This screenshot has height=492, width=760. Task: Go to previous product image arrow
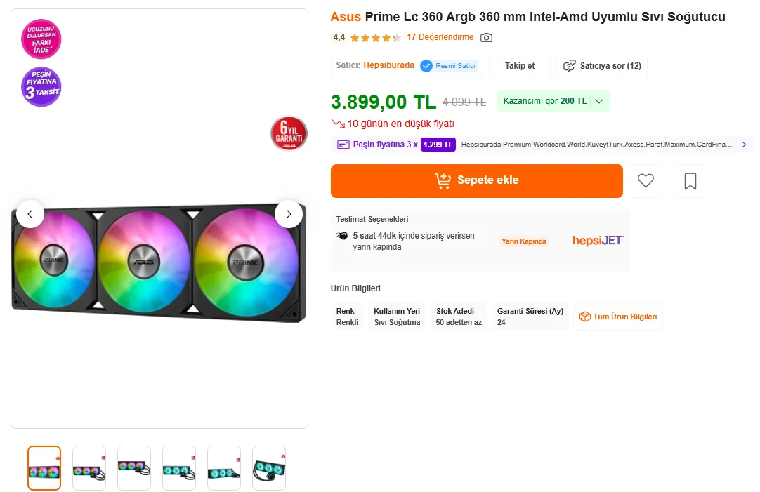[x=30, y=214]
